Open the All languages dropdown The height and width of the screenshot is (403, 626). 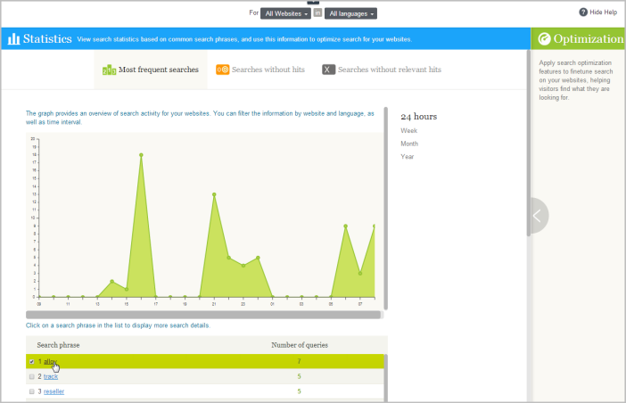(x=351, y=13)
